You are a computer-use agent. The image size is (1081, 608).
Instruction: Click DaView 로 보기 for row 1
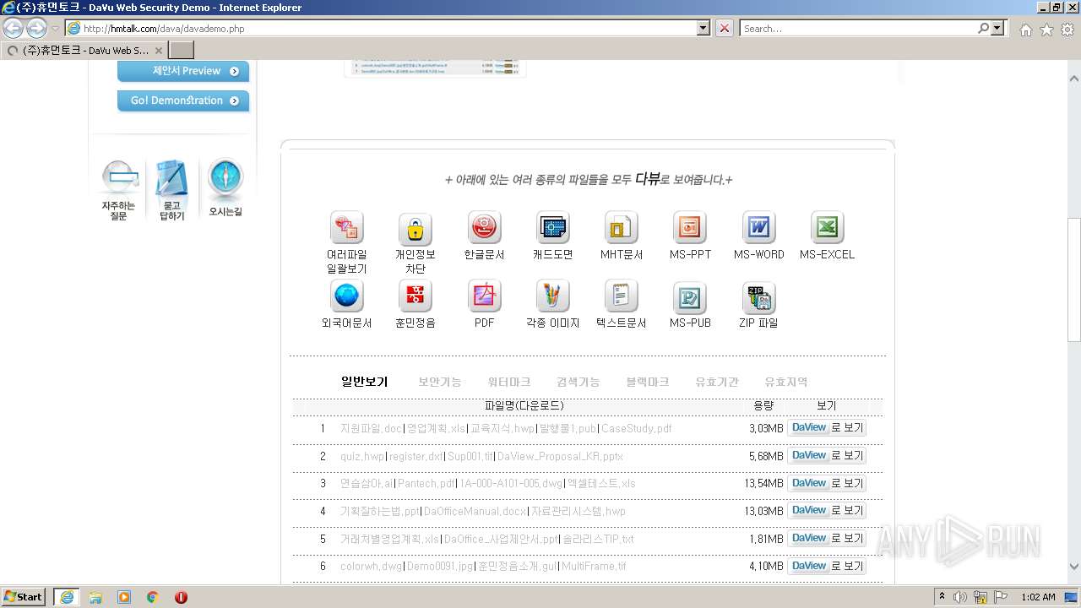827,428
